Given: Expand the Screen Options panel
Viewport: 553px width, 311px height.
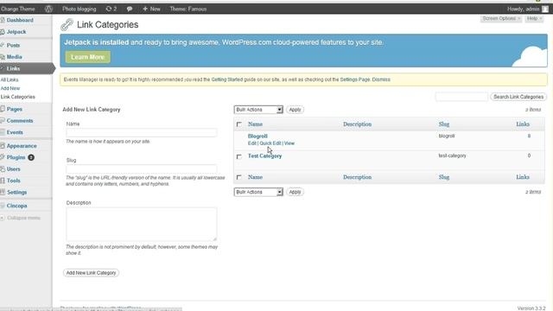Looking at the screenshot, I should pyautogui.click(x=501, y=18).
